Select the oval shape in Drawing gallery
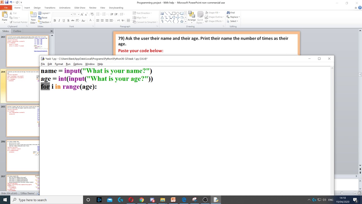The height and width of the screenshot is (204, 362). [x=178, y=13]
